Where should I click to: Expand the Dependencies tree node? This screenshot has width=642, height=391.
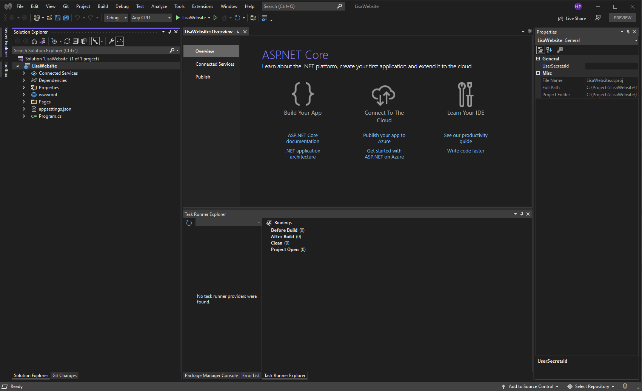[24, 80]
